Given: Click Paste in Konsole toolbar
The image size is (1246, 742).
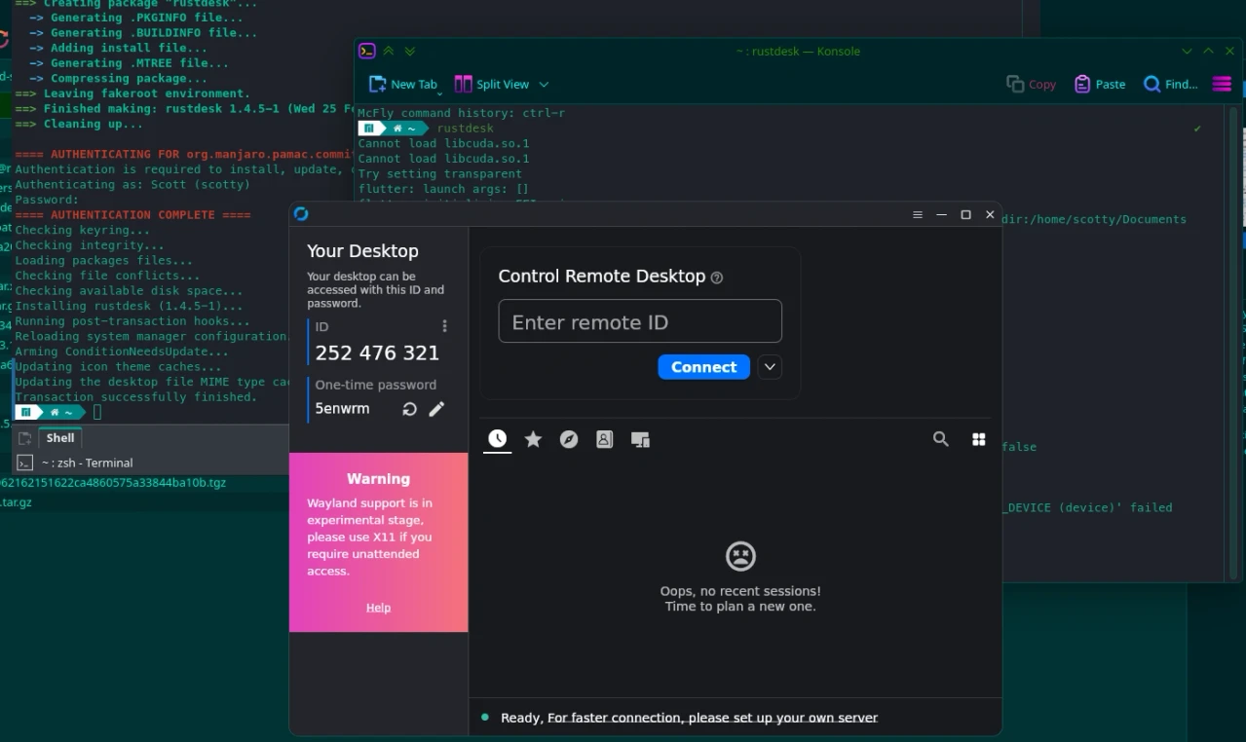Looking at the screenshot, I should coord(1100,85).
